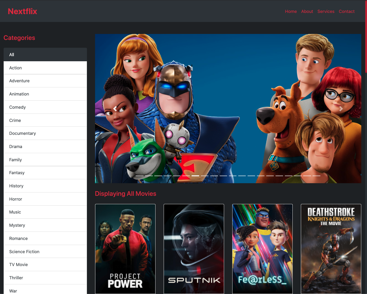Open the Sputnik movie poster
Screen dimensions: 367x294
(x=194, y=249)
